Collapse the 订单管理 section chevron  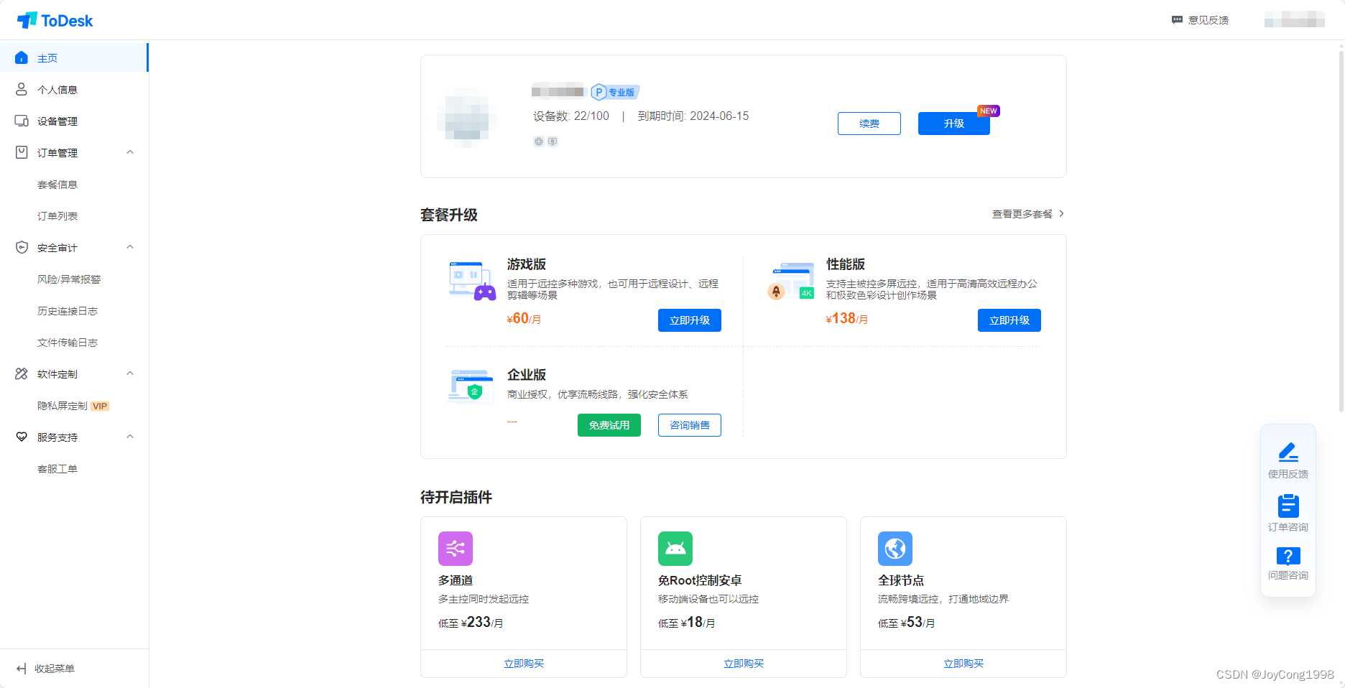130,152
